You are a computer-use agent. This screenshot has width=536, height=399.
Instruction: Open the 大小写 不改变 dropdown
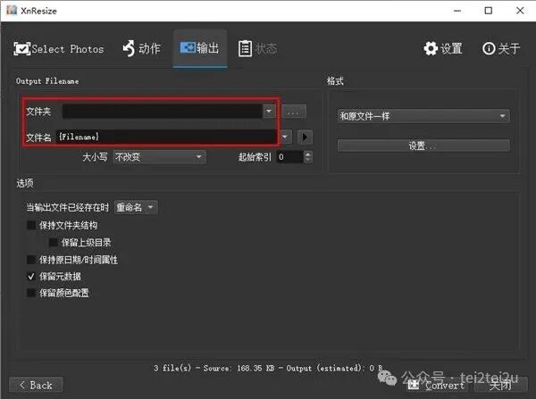pyautogui.click(x=159, y=157)
